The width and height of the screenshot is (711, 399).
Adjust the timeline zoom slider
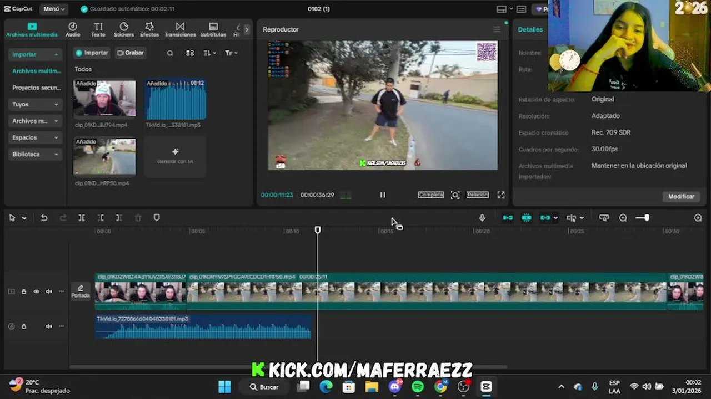click(x=643, y=218)
